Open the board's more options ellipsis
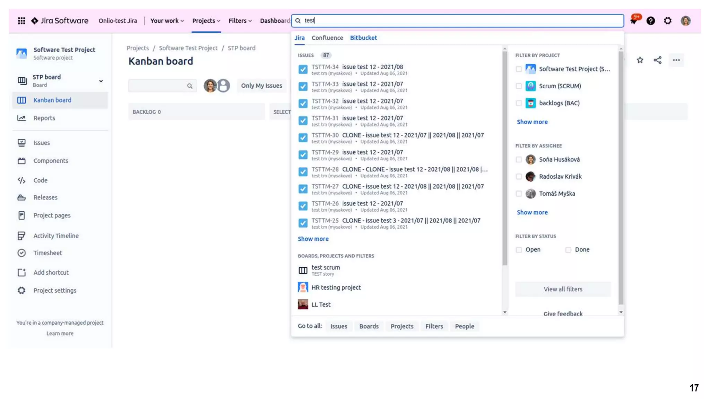This screenshot has width=710, height=399. point(676,60)
